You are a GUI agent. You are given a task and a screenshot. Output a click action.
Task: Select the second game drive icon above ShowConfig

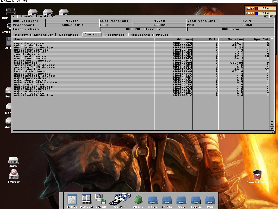(x=48, y=12)
